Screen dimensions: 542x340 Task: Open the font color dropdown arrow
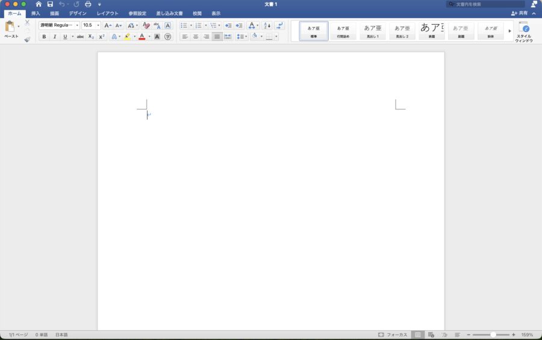coord(149,37)
